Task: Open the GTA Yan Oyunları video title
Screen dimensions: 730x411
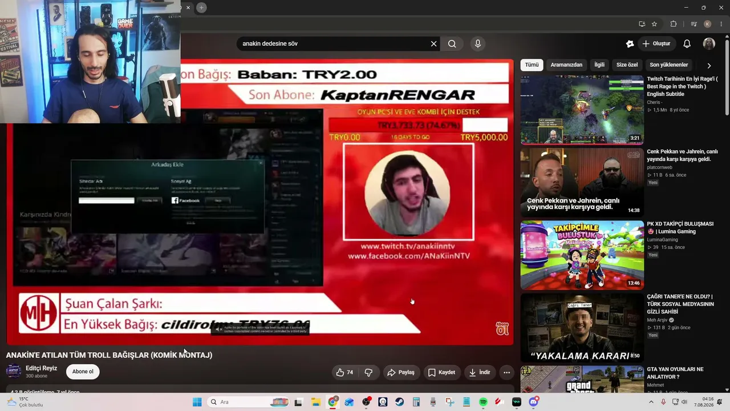Action: (x=675, y=373)
